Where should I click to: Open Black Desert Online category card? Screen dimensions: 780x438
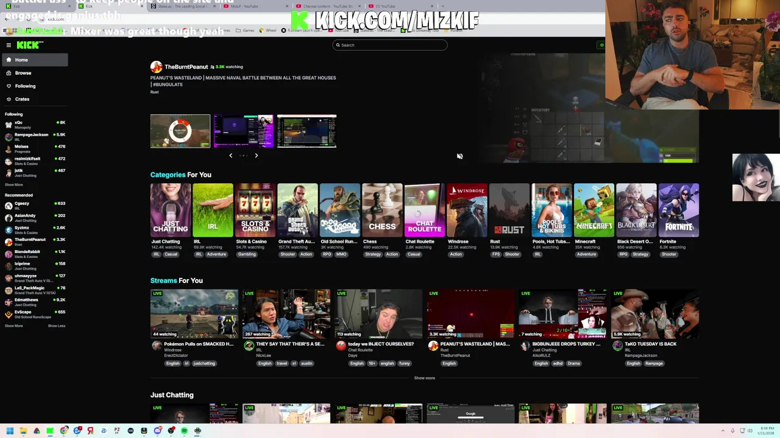point(636,210)
